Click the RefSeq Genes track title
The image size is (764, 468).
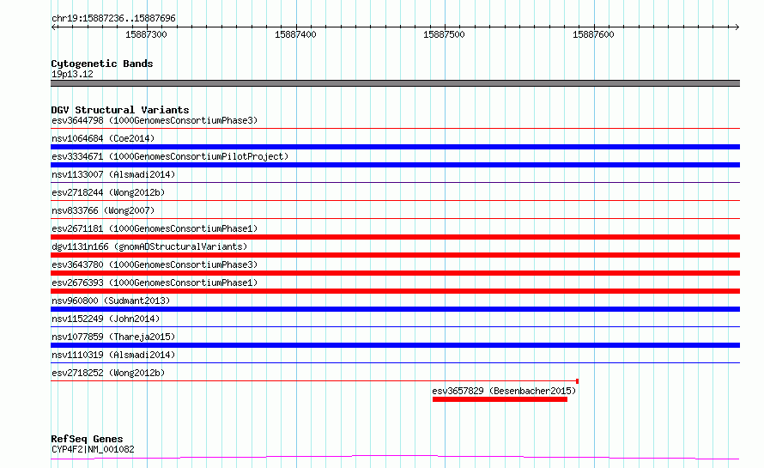click(87, 439)
